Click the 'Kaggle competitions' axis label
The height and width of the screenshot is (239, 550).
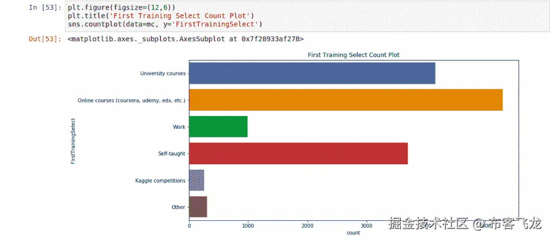click(160, 181)
